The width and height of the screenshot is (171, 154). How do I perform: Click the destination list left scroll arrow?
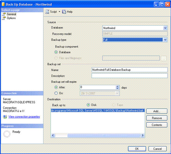pos(53,135)
